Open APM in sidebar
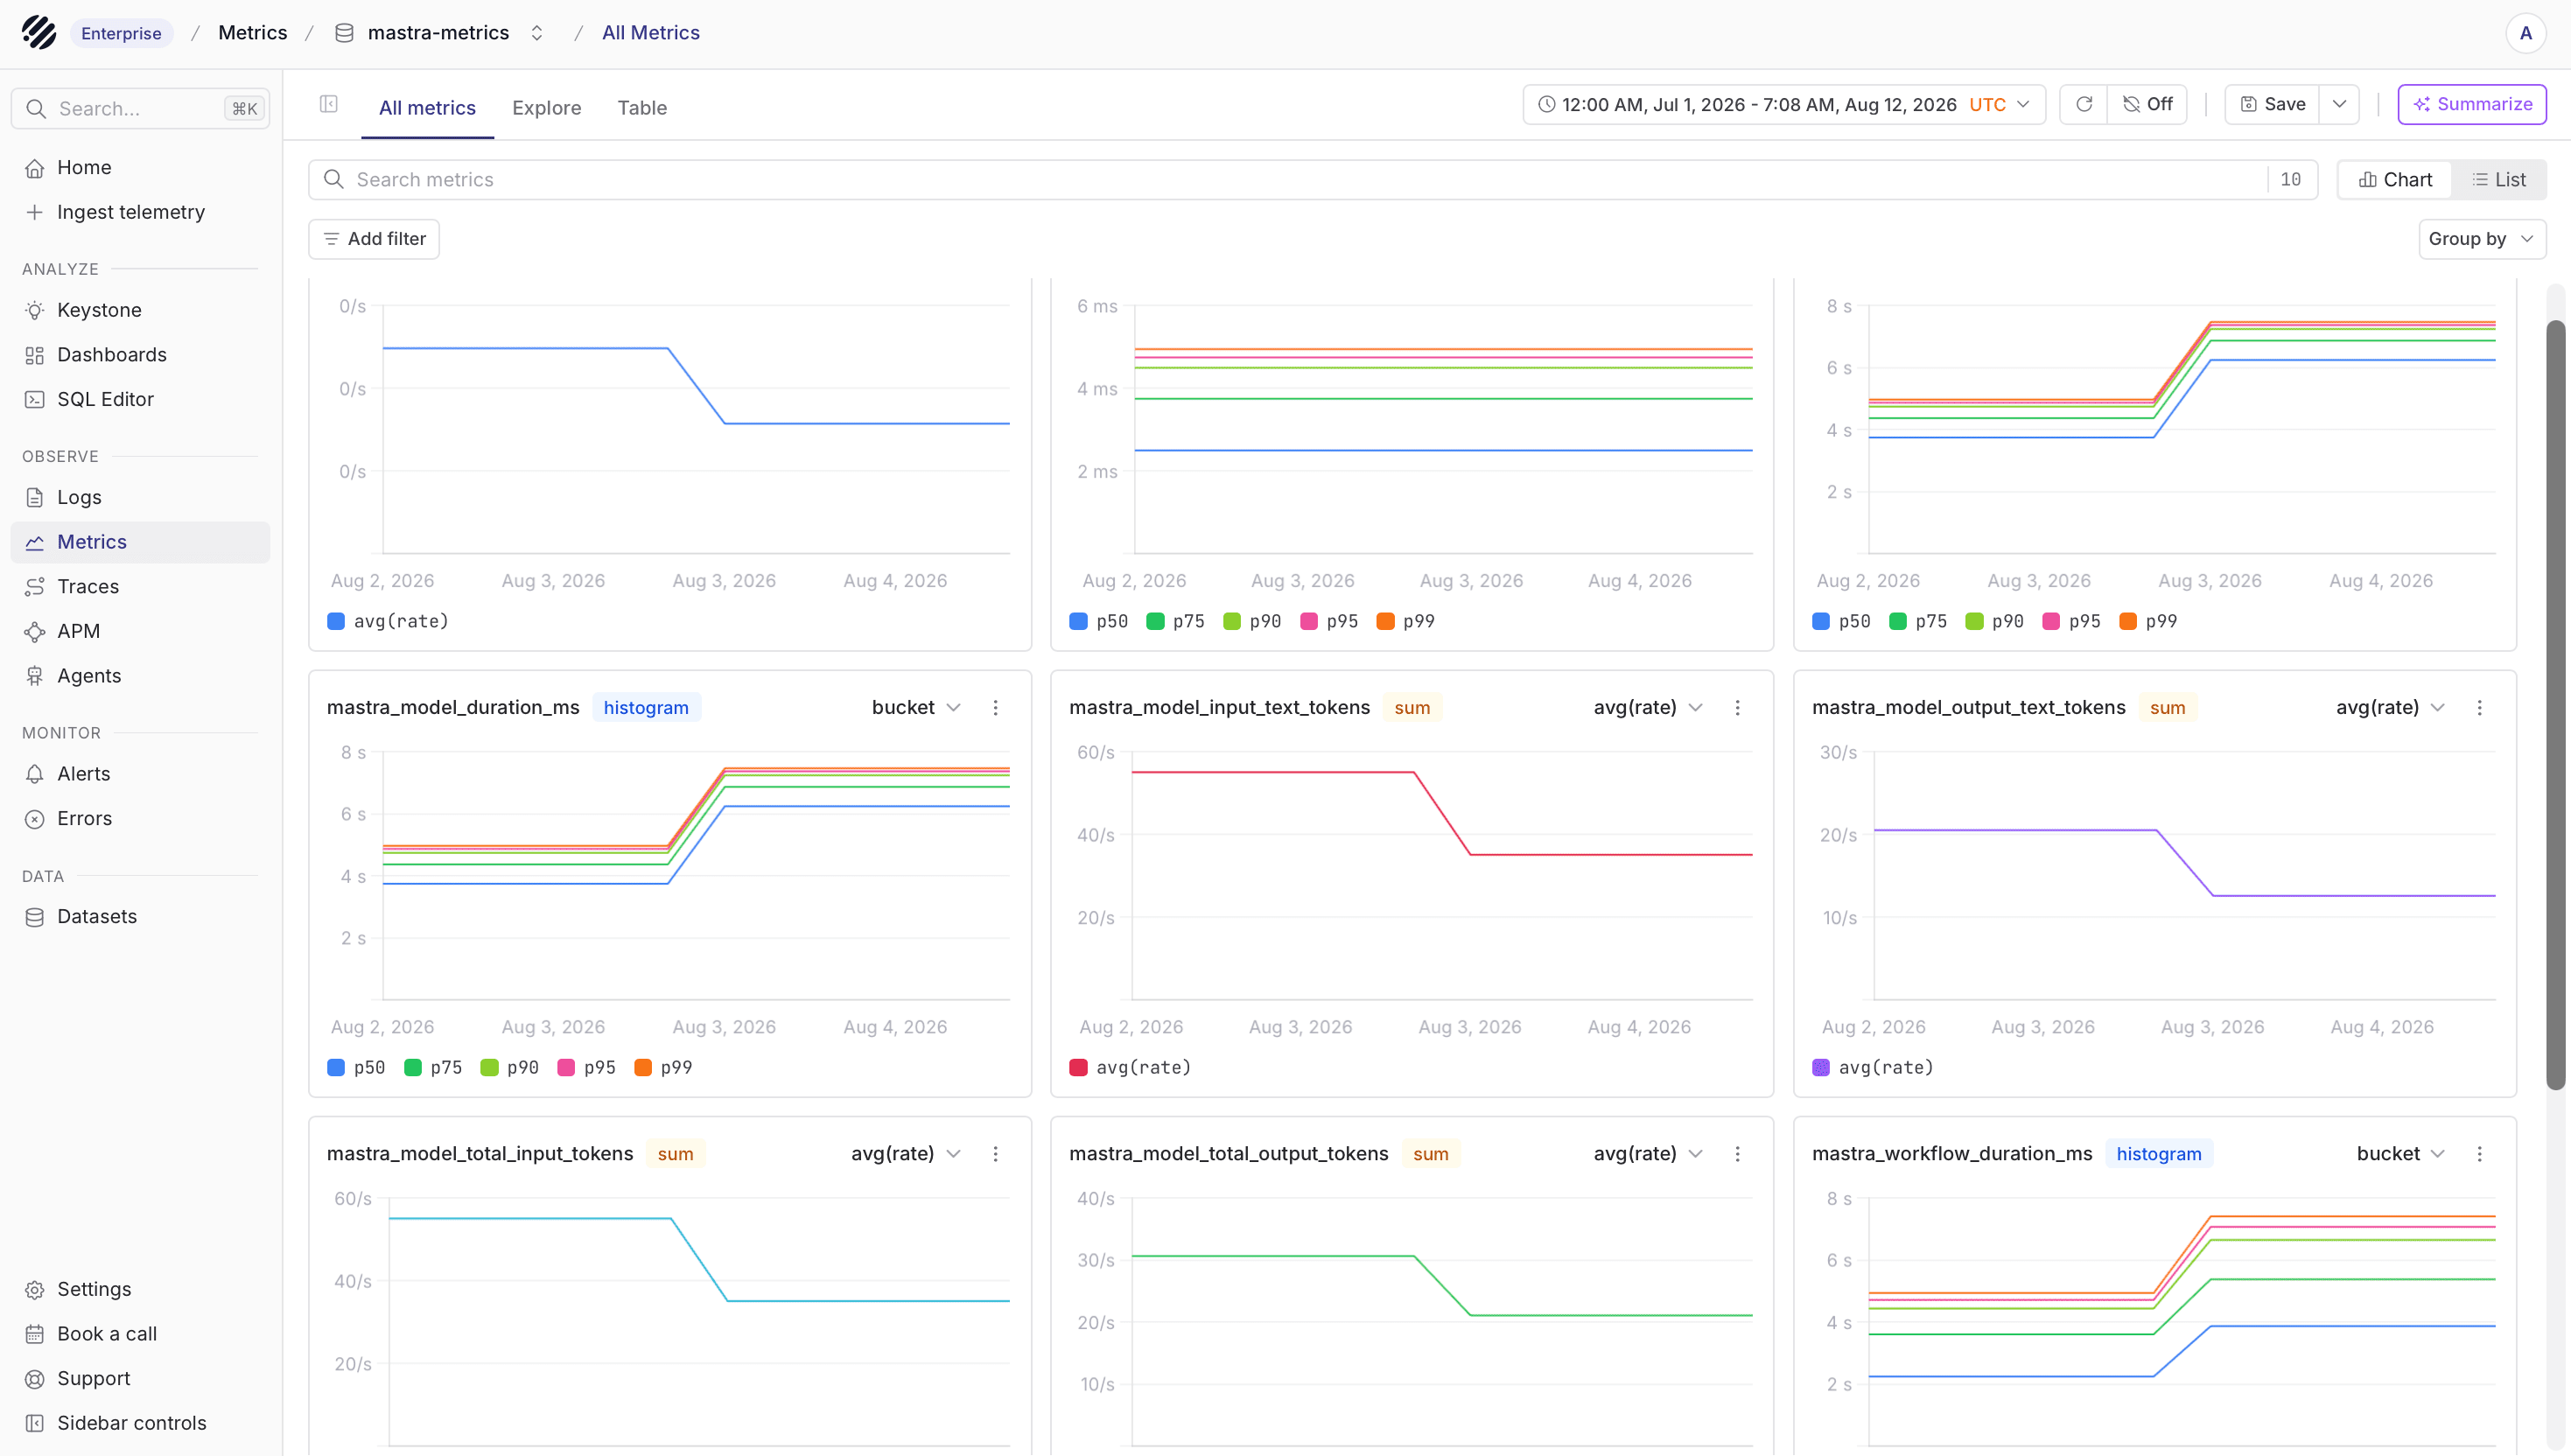The image size is (2571, 1456). 141,631
